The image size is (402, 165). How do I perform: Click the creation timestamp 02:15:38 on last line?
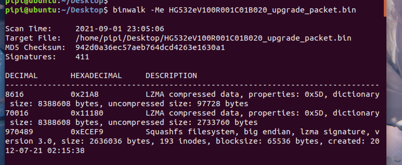66,150
